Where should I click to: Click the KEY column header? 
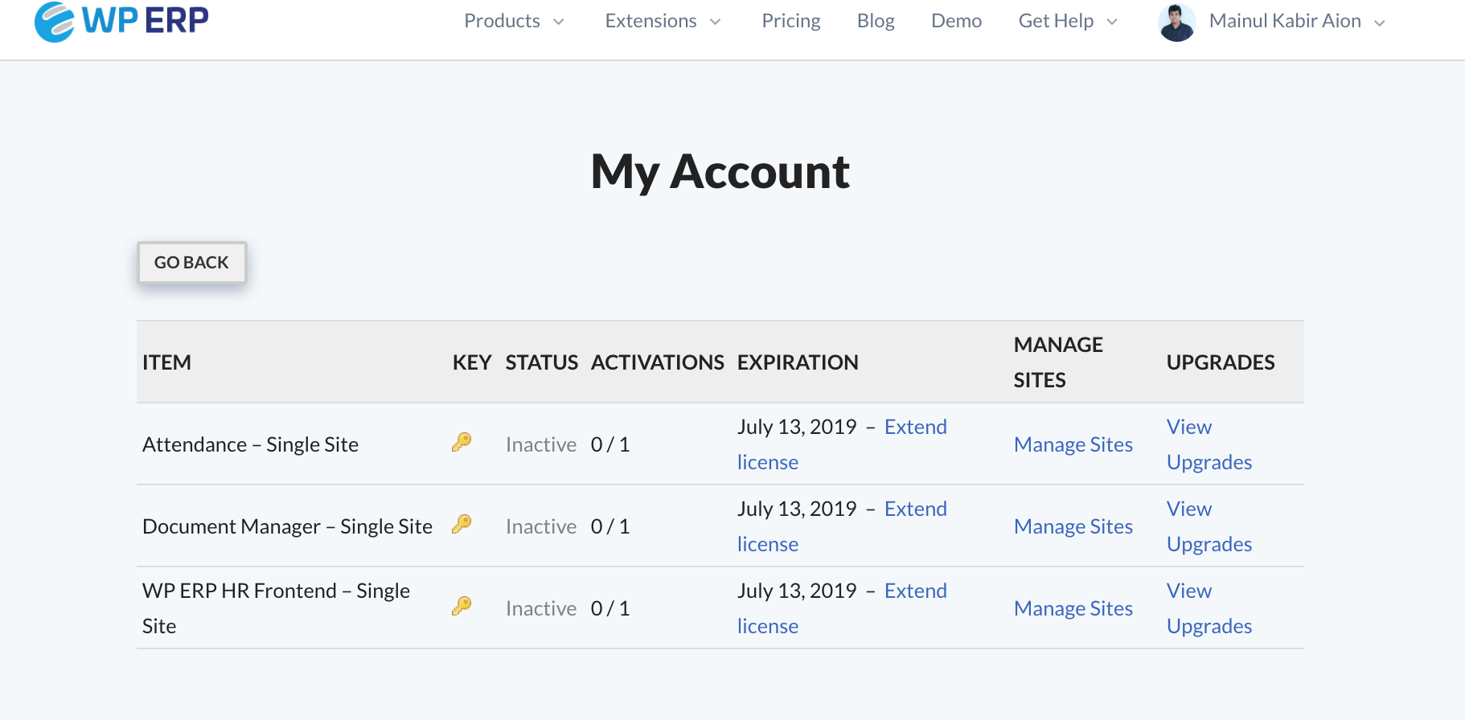pos(472,362)
